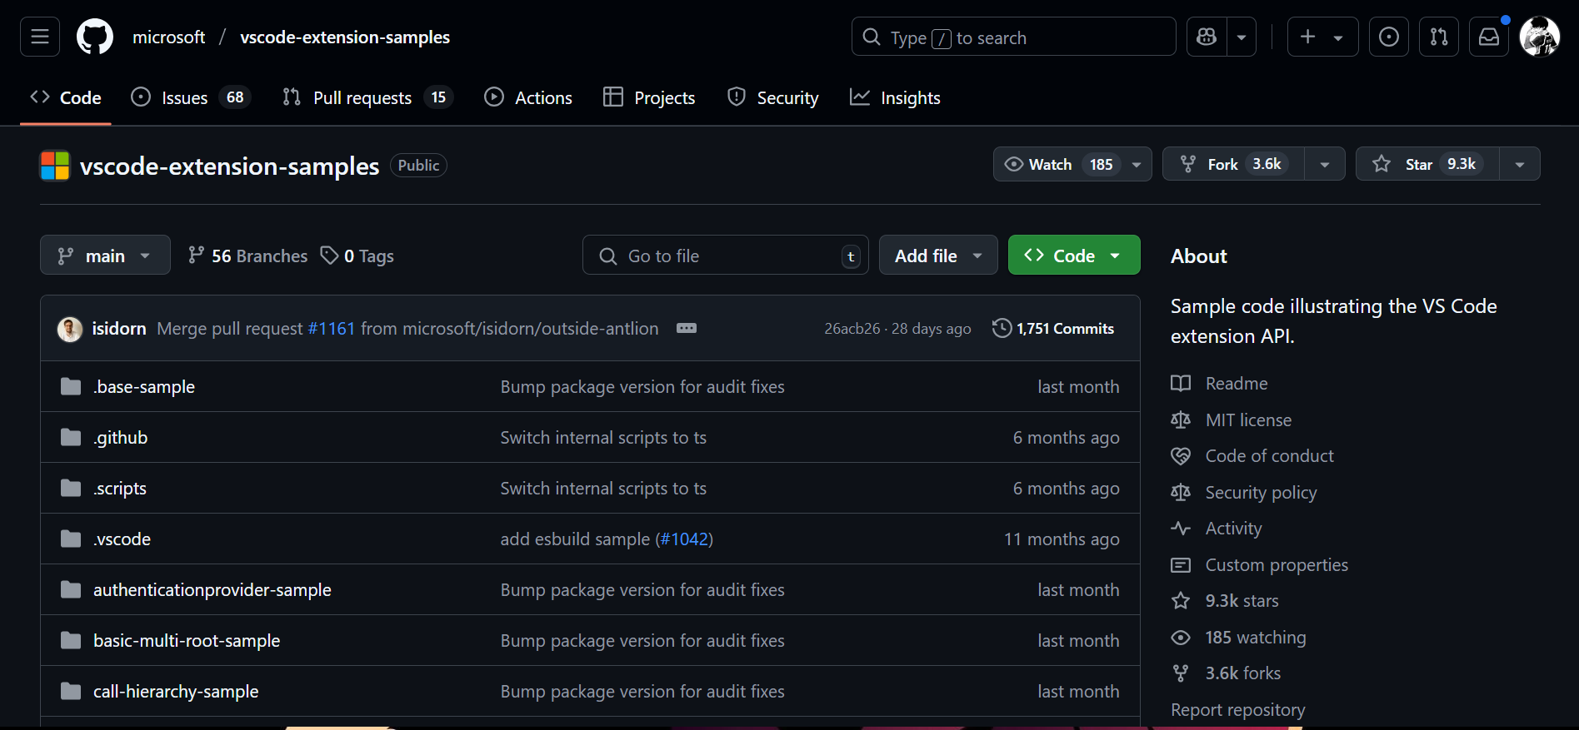
Task: Open the call-hierarchy-sample folder
Action: (x=176, y=691)
